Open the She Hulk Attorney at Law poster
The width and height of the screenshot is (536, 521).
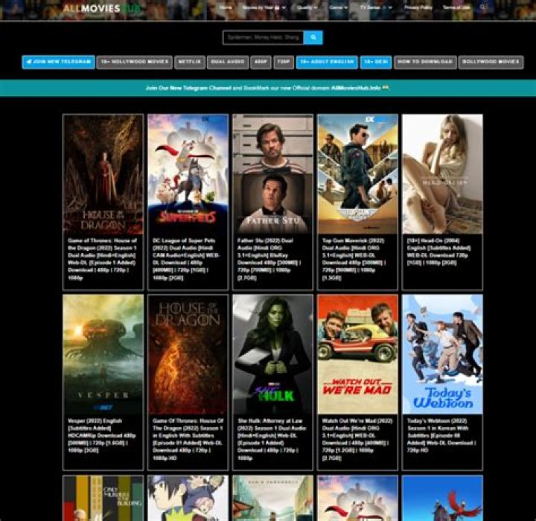[x=272, y=354]
